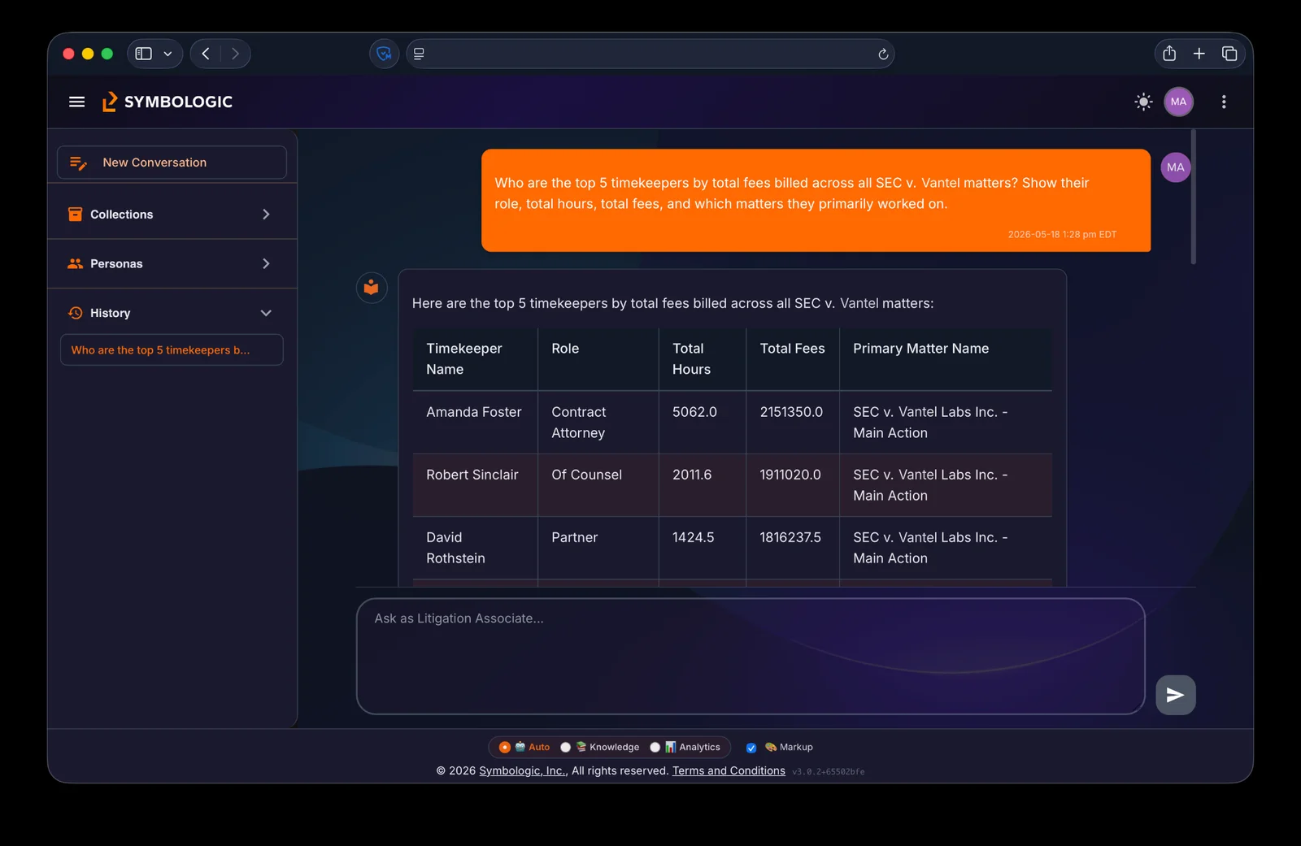Click the Amanda Foster table cell

click(475, 423)
